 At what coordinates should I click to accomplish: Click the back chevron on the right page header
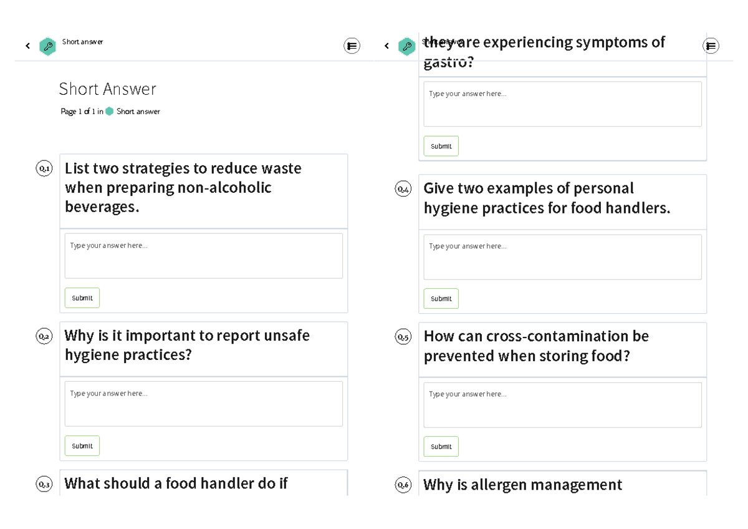386,46
